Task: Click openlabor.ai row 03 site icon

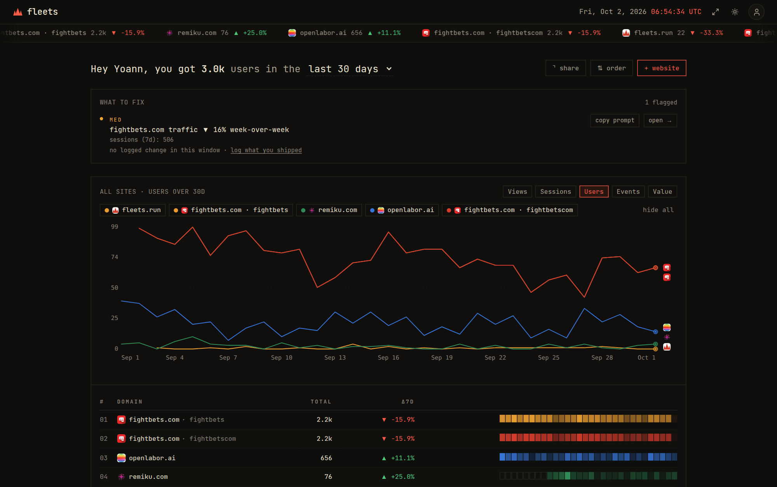Action: [x=121, y=458]
